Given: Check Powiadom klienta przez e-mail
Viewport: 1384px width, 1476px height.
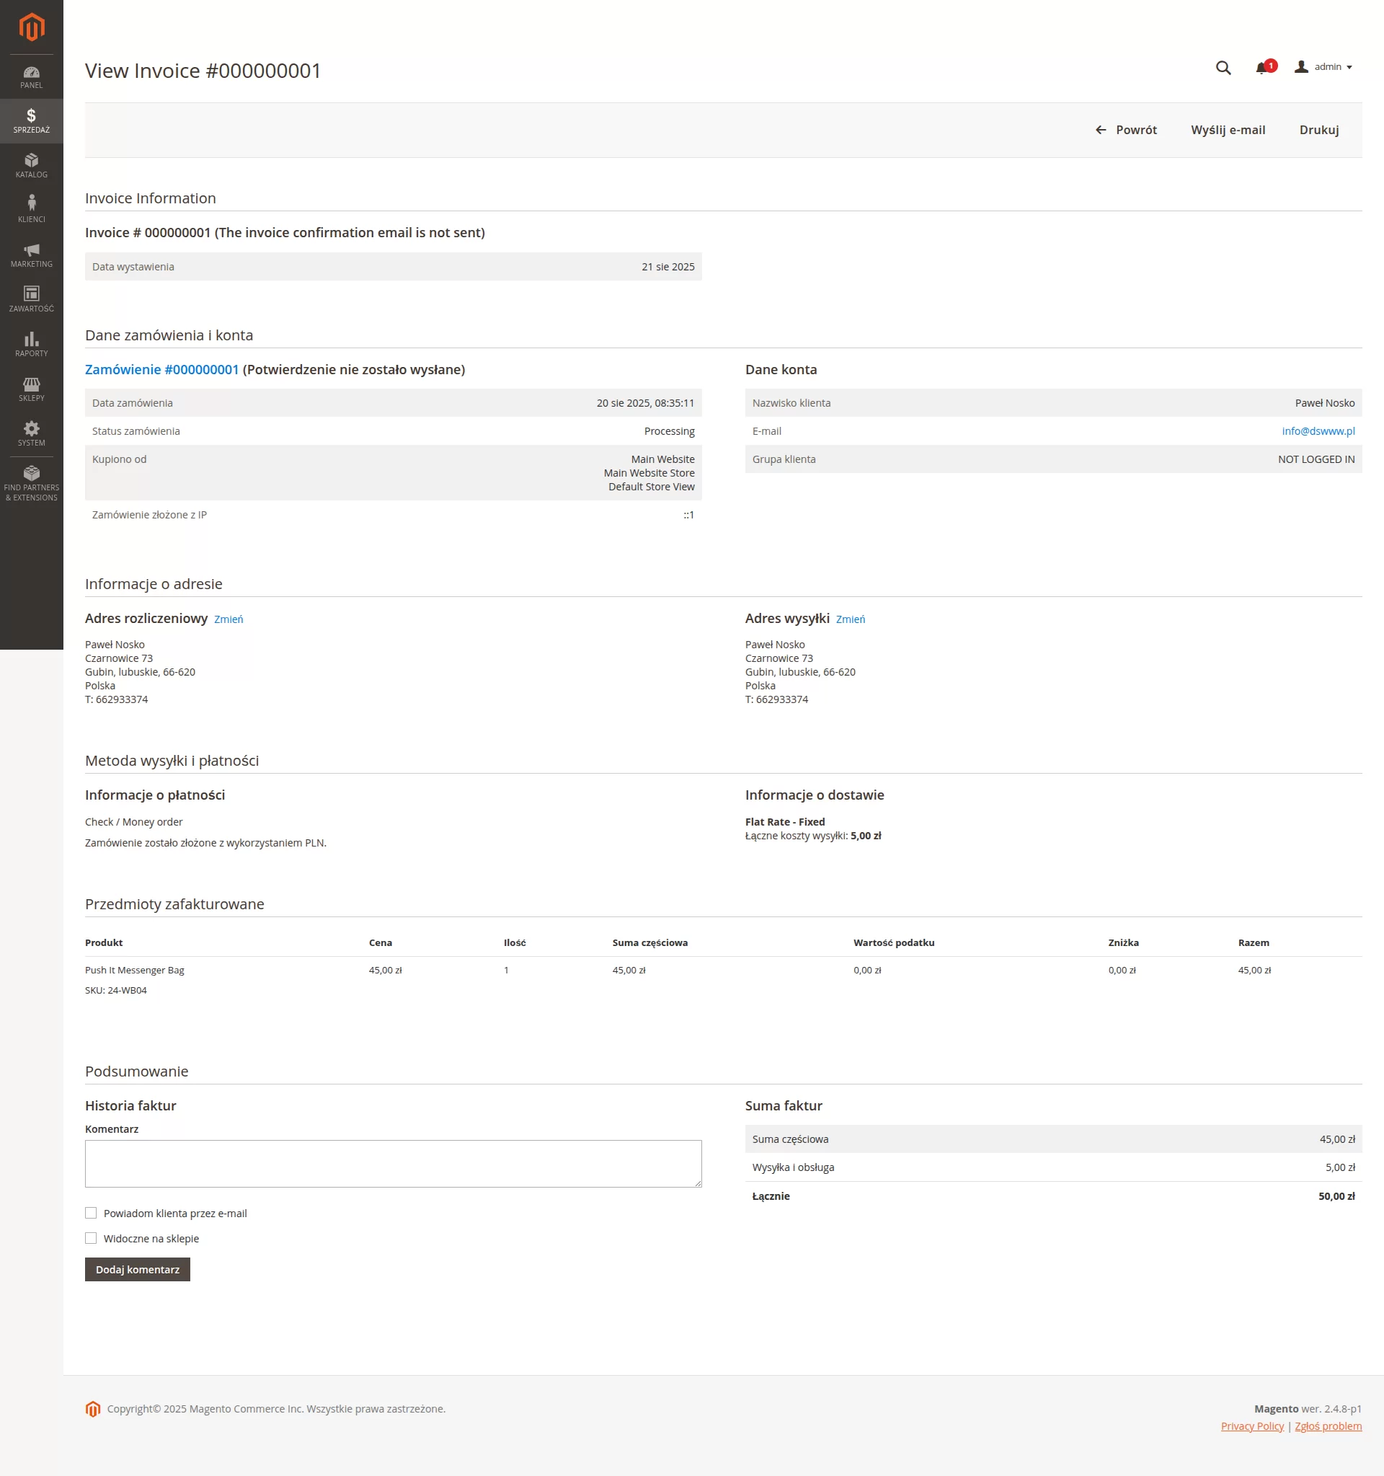Looking at the screenshot, I should tap(91, 1212).
